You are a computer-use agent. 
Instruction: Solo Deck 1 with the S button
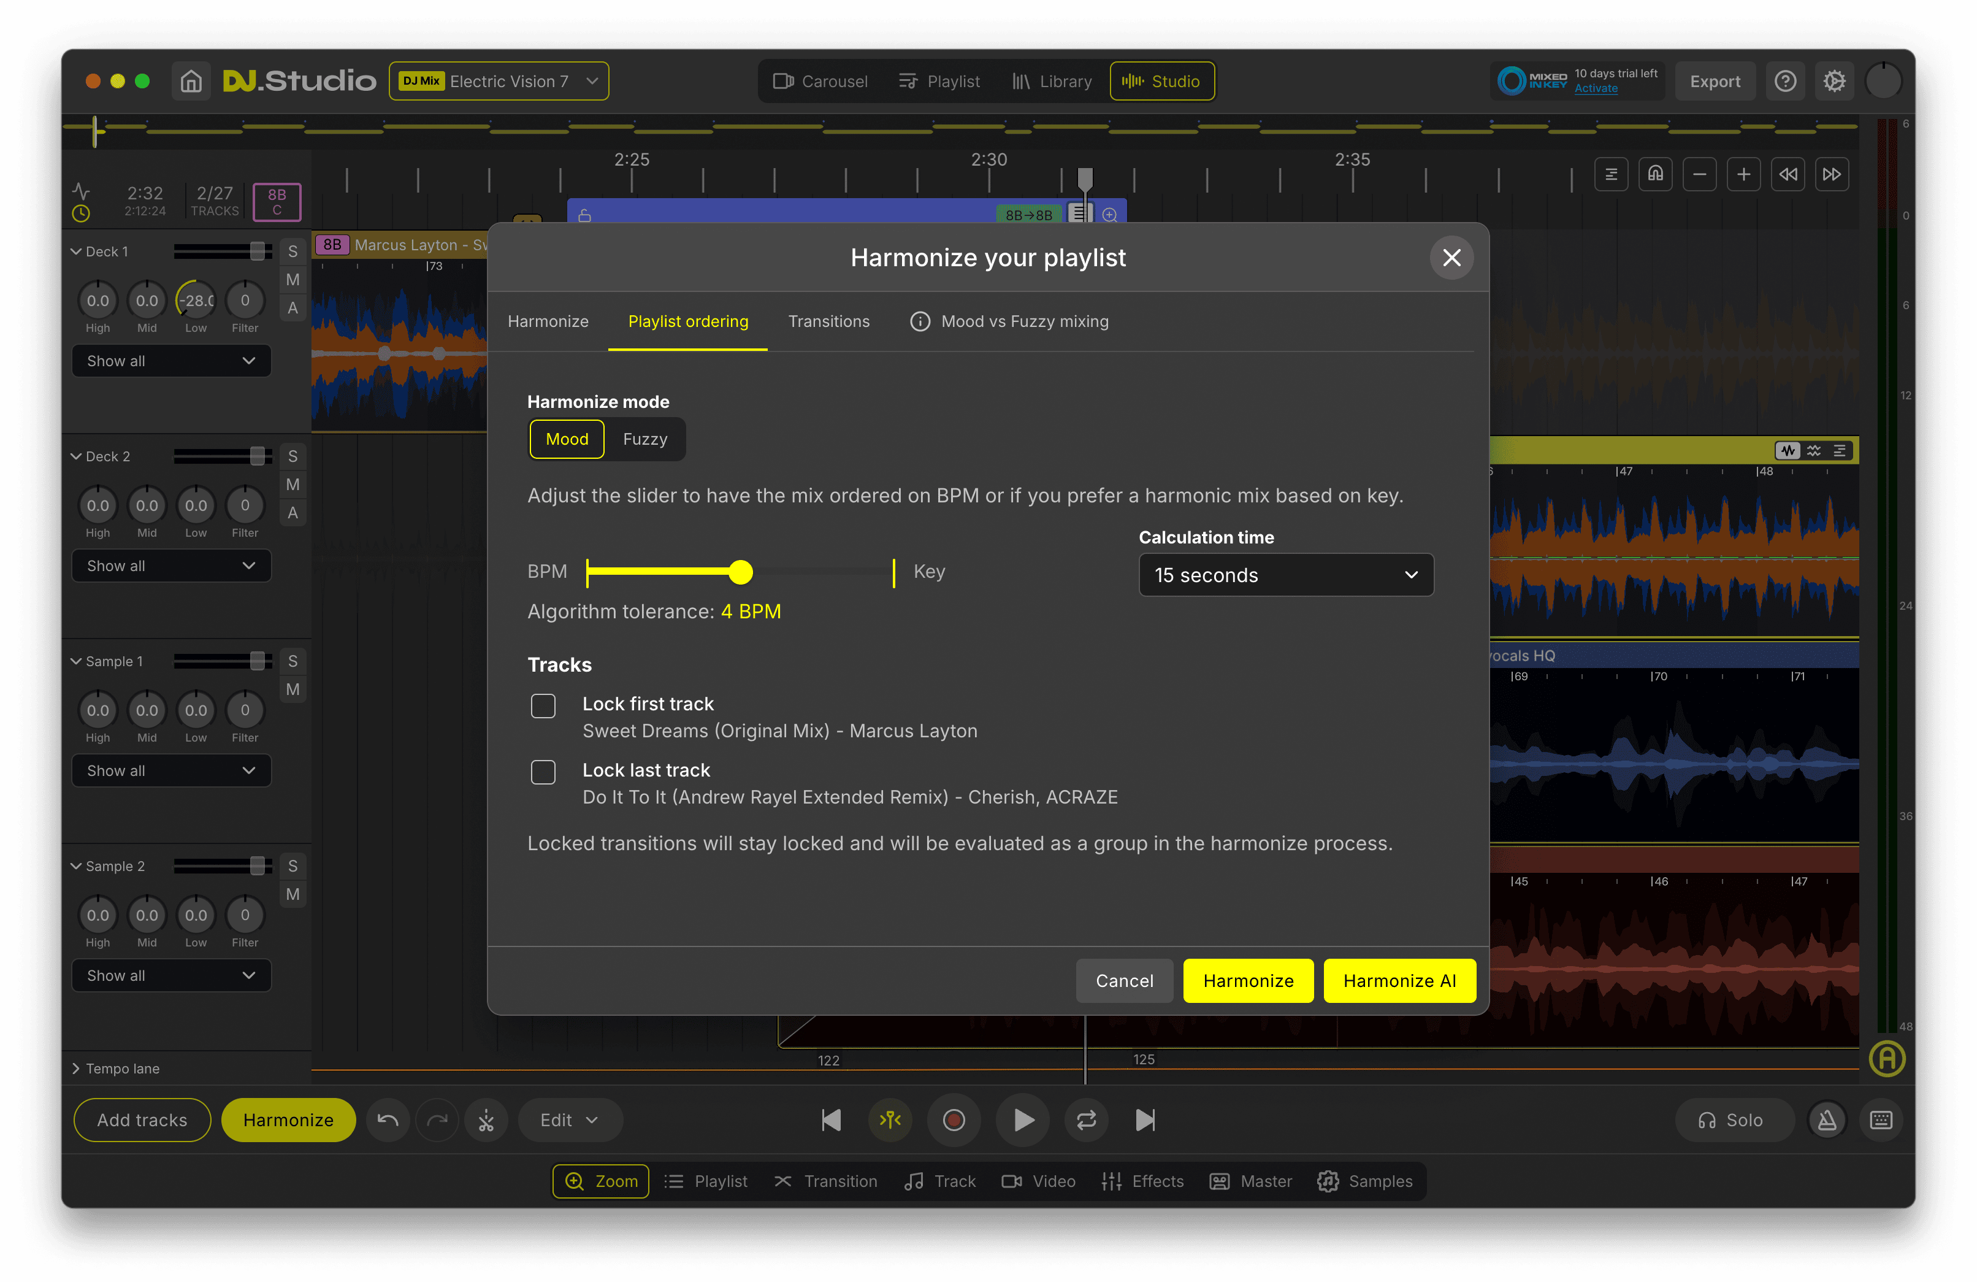293,251
